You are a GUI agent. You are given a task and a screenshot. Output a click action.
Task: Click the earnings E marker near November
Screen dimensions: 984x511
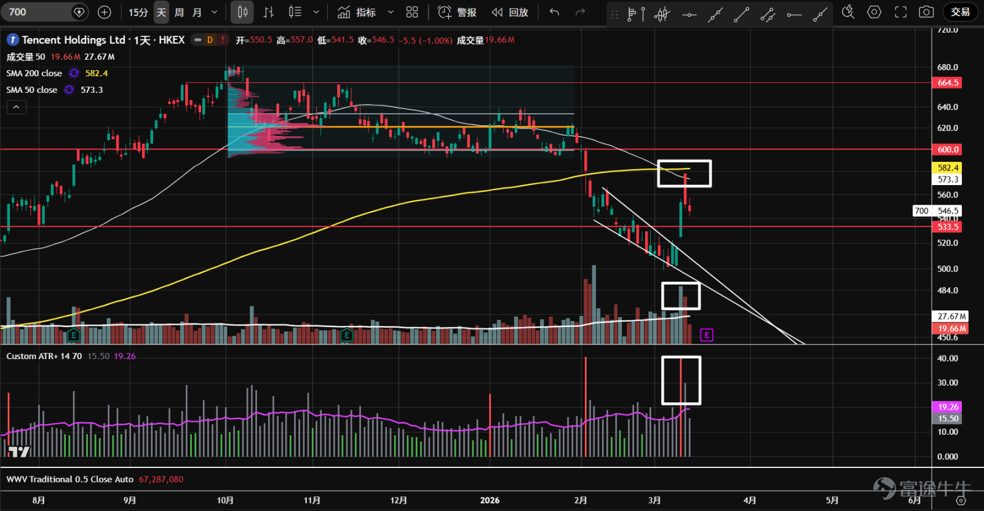[347, 335]
